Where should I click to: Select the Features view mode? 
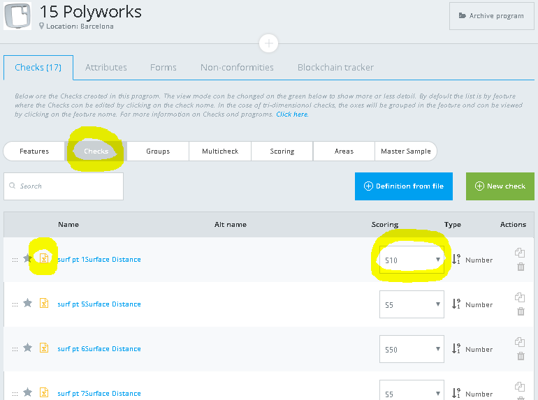[34, 151]
